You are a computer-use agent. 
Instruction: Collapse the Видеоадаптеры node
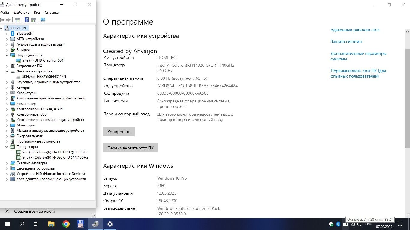[7, 55]
